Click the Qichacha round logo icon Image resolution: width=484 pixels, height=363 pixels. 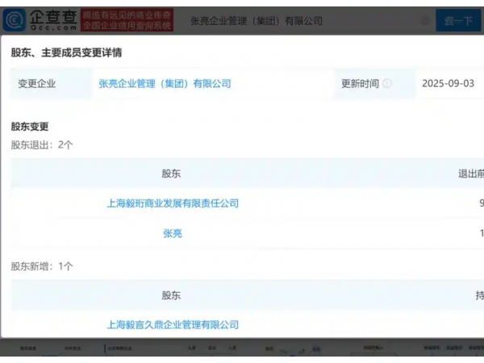click(x=14, y=19)
